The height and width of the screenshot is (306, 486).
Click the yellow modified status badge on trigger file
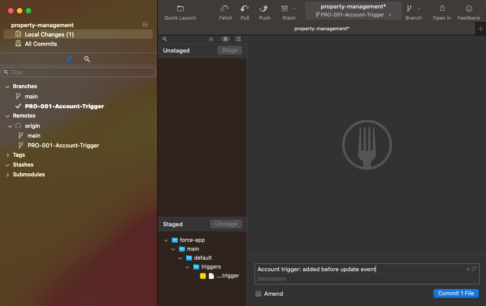(x=203, y=276)
